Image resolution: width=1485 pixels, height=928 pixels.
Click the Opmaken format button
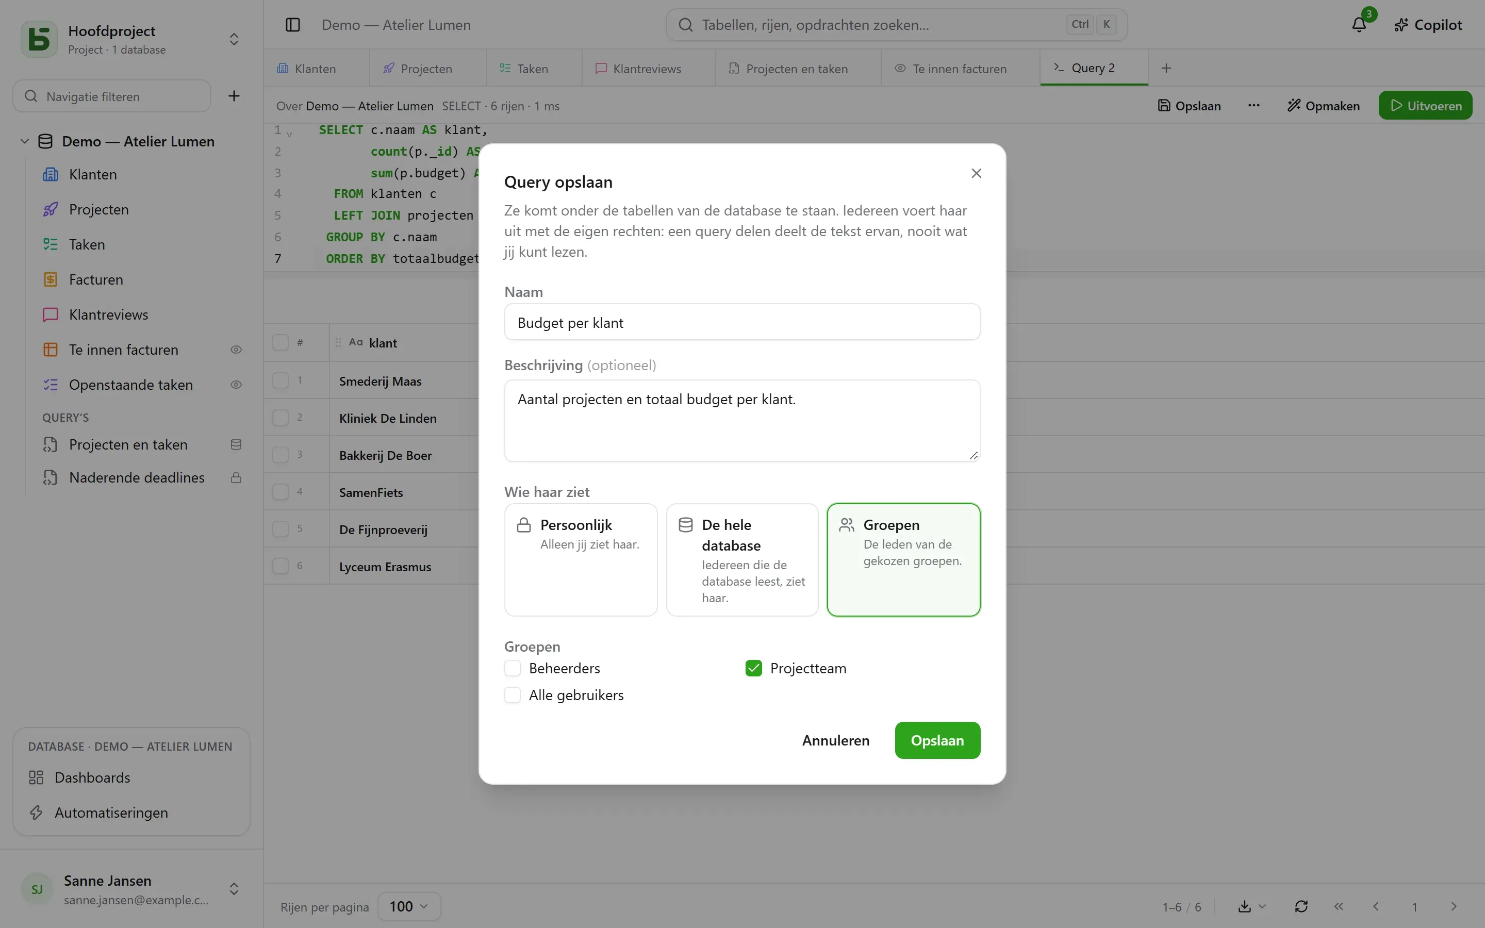pos(1323,106)
